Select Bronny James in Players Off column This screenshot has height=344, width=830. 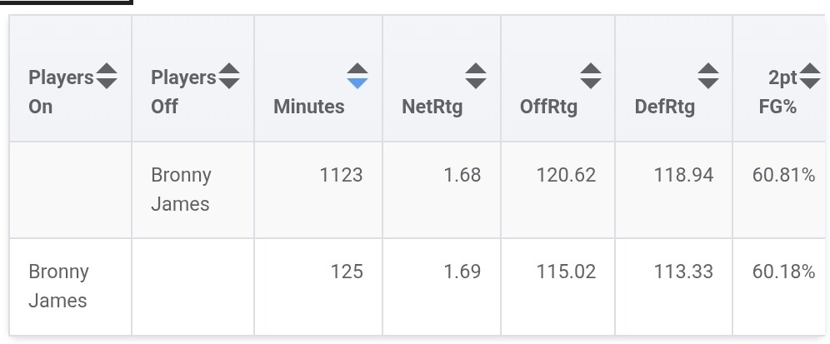181,189
